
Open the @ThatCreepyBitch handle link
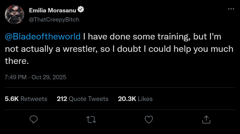click(x=54, y=19)
